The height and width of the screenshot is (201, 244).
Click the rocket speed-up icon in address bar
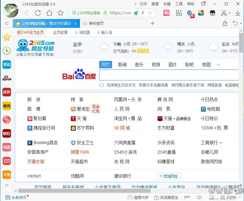pyautogui.click(x=136, y=13)
